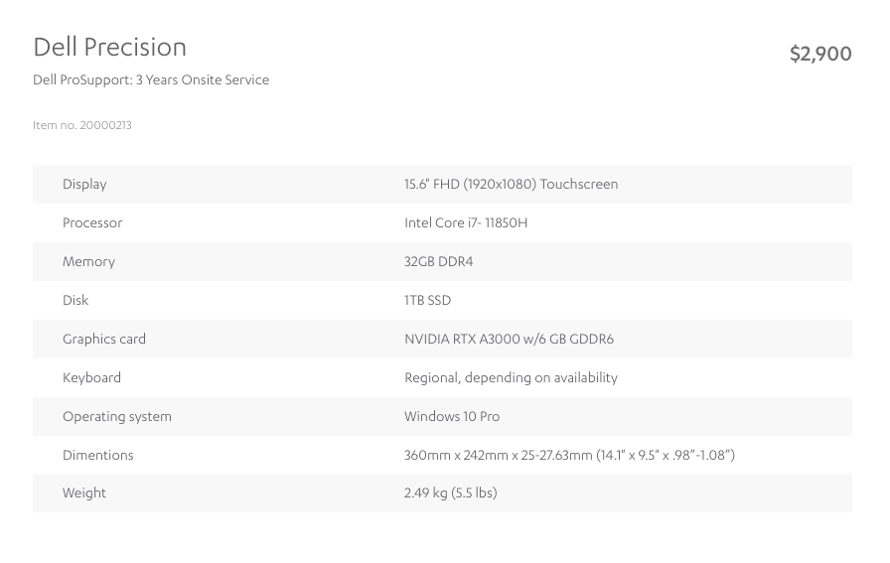The image size is (890, 563).
Task: Click the 360mm x 242mm dimensions value
Action: click(569, 455)
